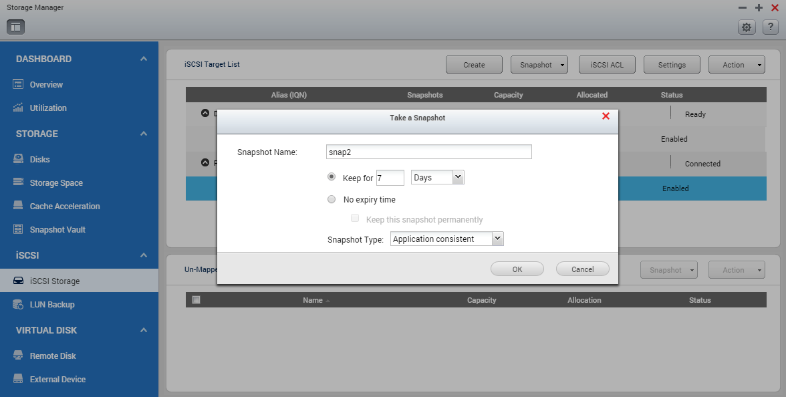Viewport: 786px width, 397px height.
Task: Sort Un-Mapped list by Name column
Action: pyautogui.click(x=313, y=300)
